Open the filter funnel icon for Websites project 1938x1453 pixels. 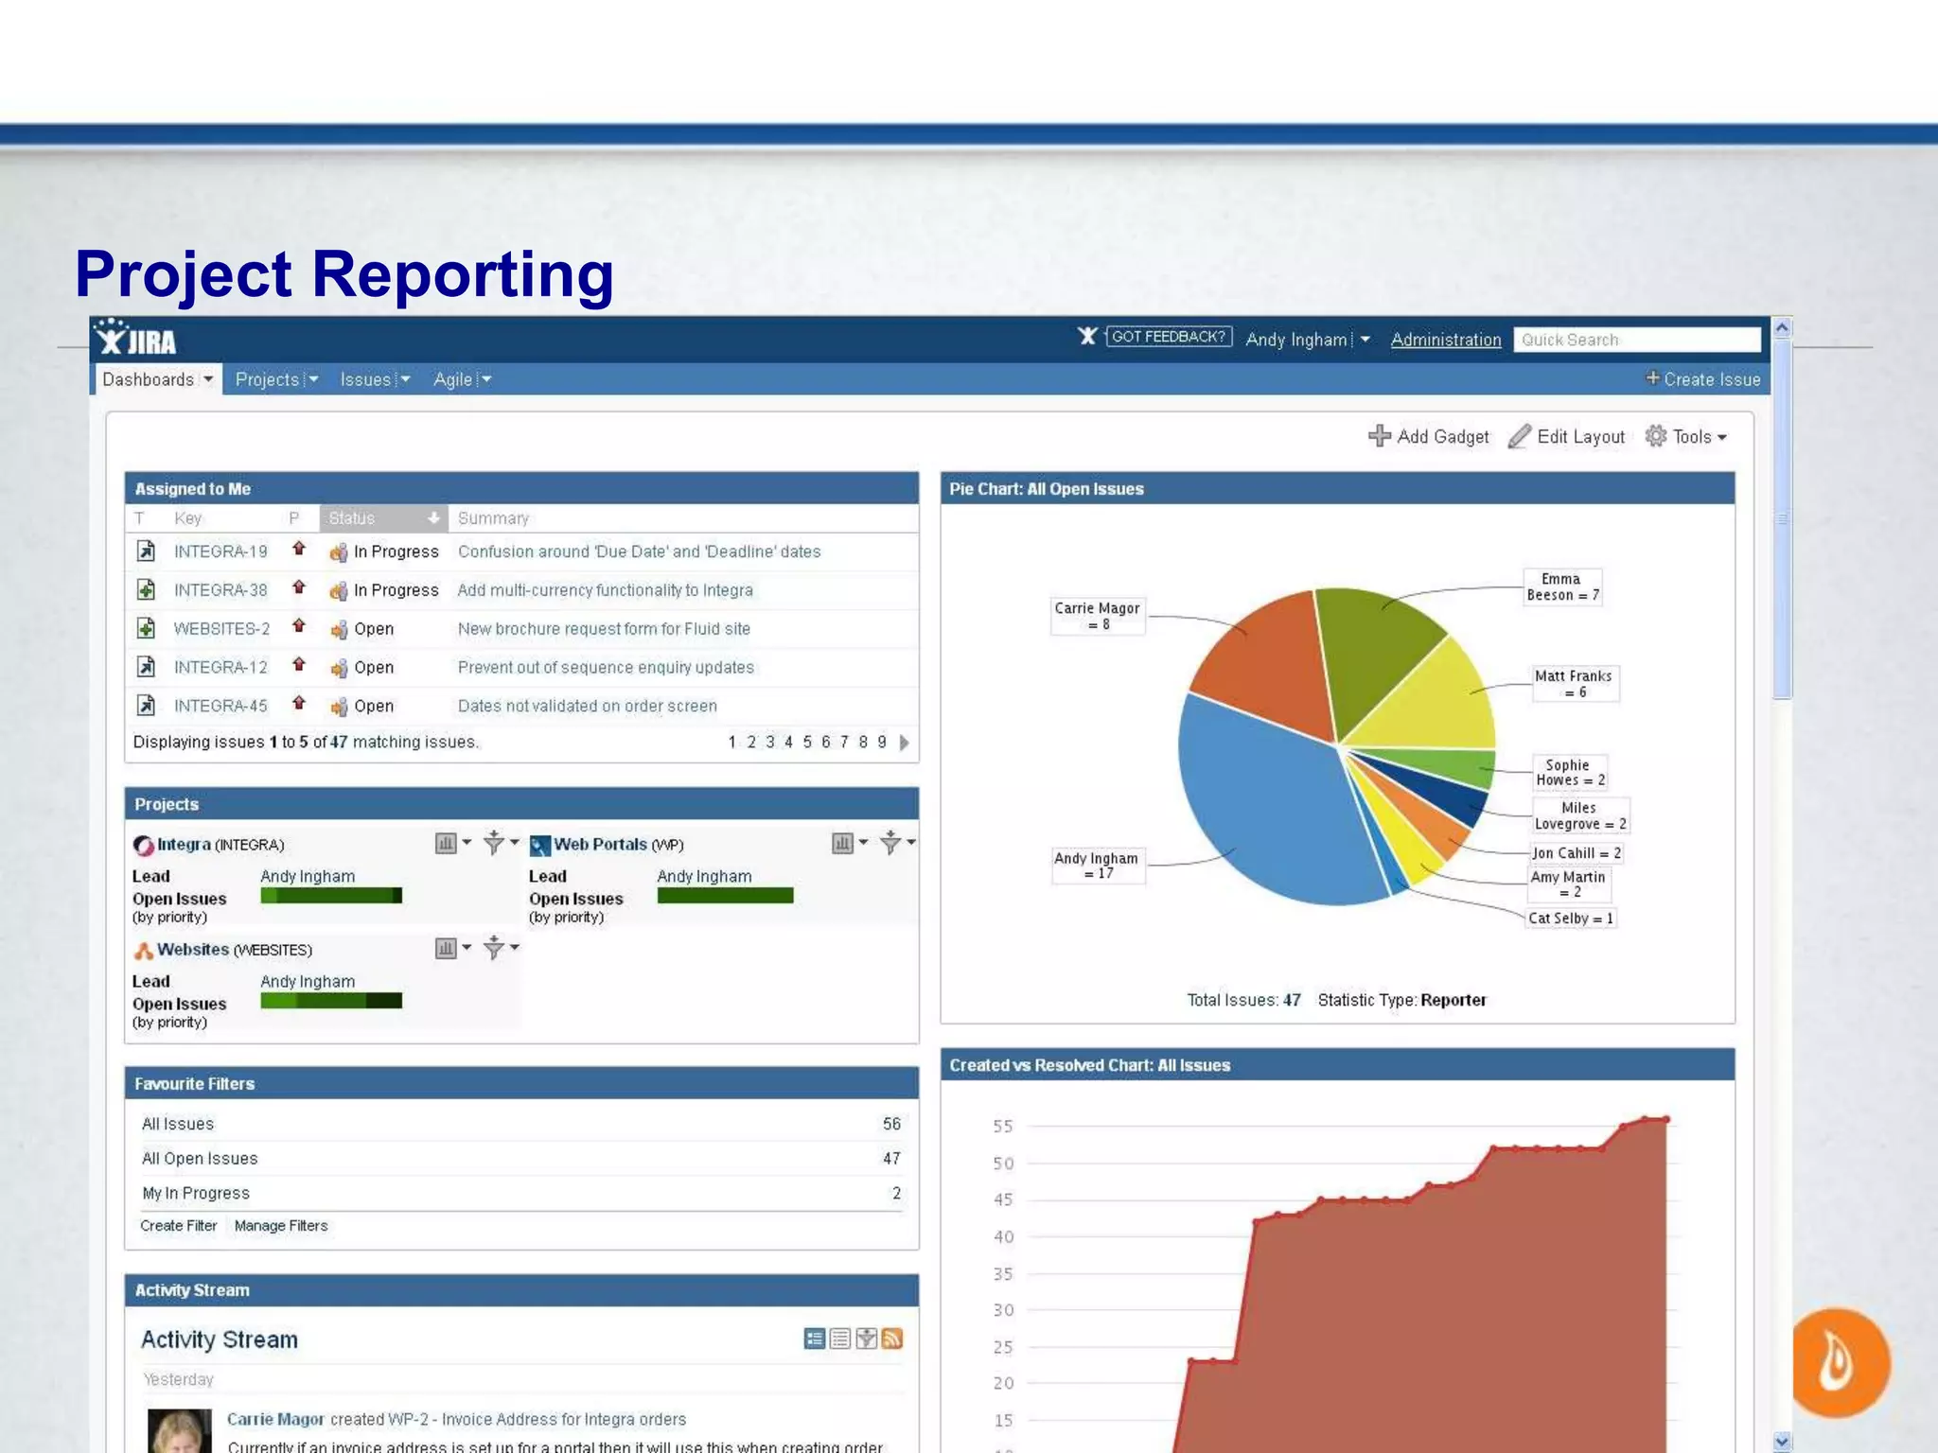493,947
